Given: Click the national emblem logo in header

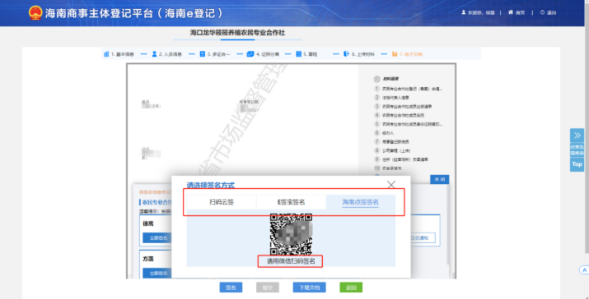Looking at the screenshot, I should tap(35, 13).
